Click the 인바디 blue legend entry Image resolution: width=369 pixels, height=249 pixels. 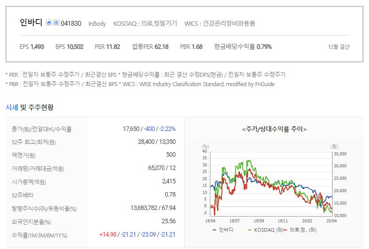tap(223, 230)
